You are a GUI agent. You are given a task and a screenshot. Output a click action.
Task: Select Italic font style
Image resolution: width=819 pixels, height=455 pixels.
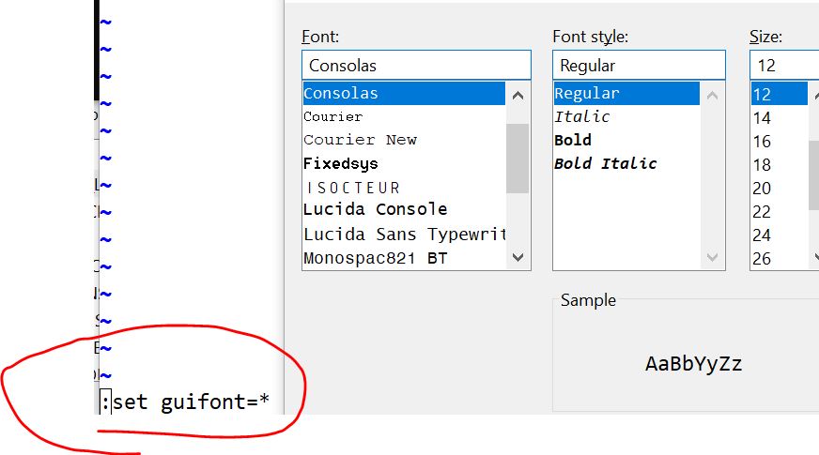(582, 117)
